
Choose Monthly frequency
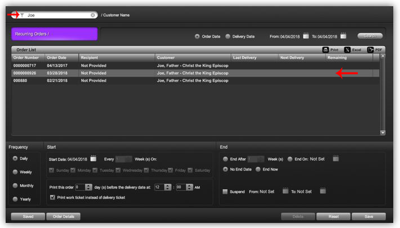click(x=15, y=186)
